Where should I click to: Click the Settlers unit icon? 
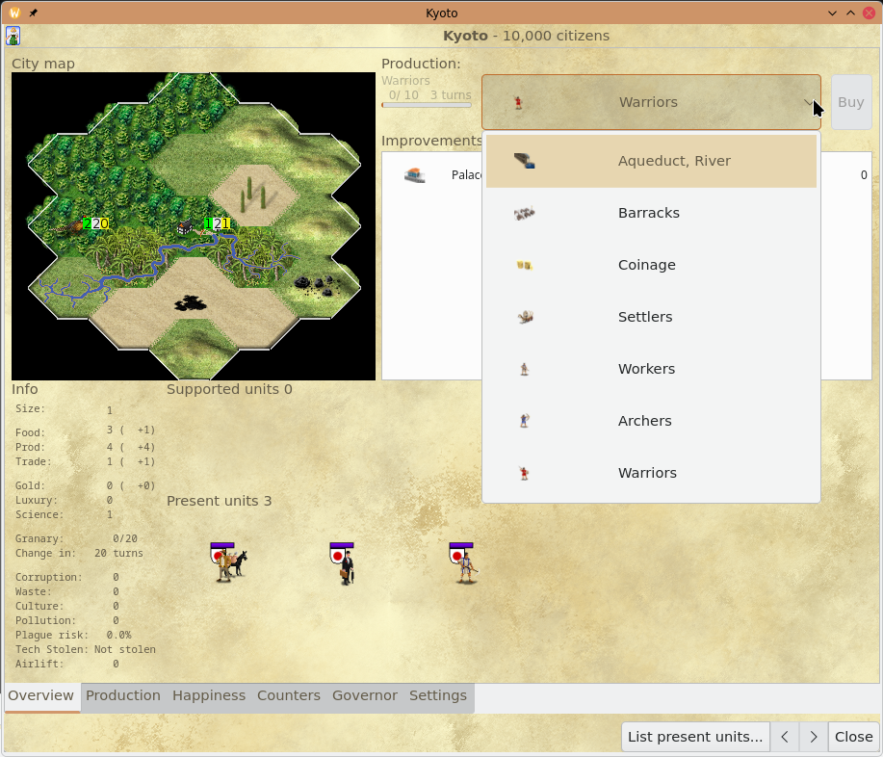[x=524, y=317]
